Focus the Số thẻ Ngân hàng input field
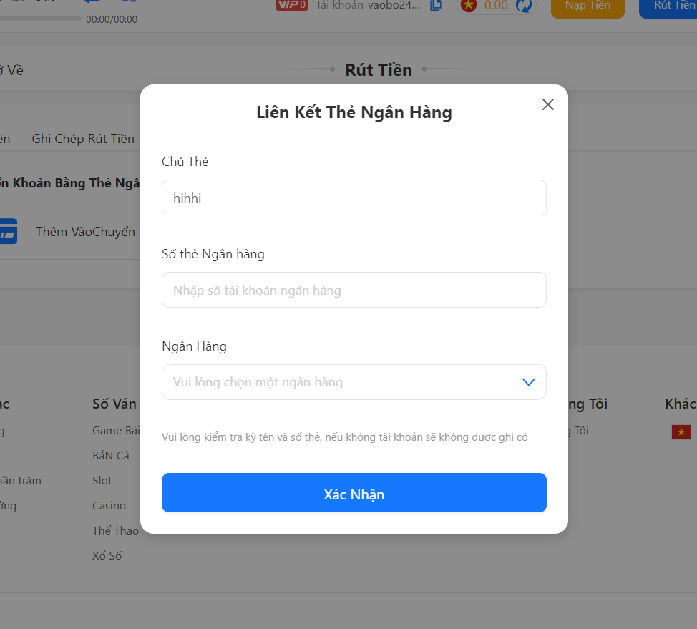 point(354,290)
